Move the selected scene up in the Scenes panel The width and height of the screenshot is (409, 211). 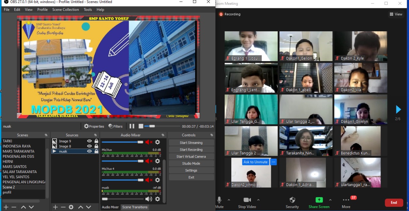tap(23, 207)
